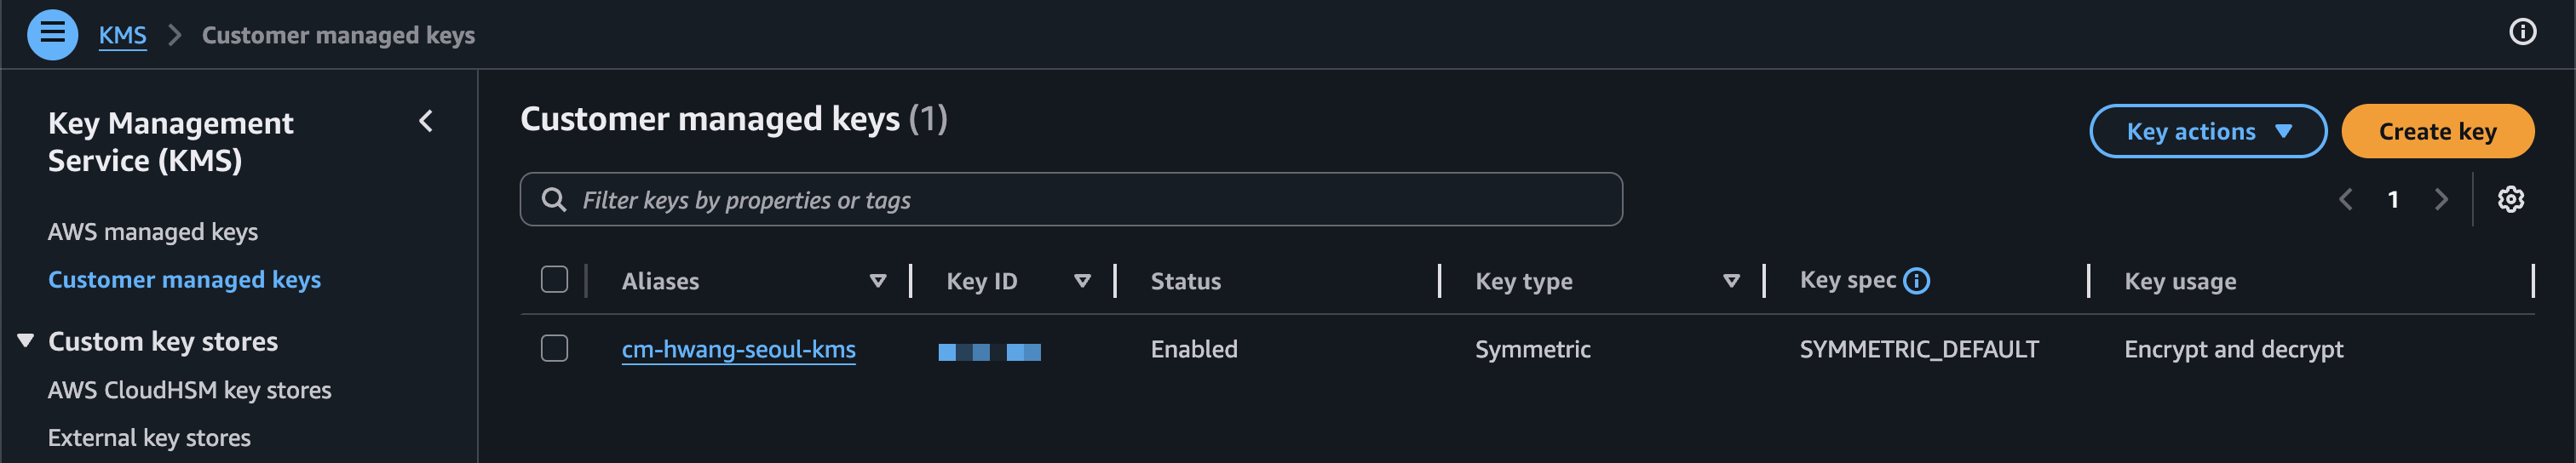Open table preferences gear icon
This screenshot has width=2576, height=463.
tap(2510, 199)
